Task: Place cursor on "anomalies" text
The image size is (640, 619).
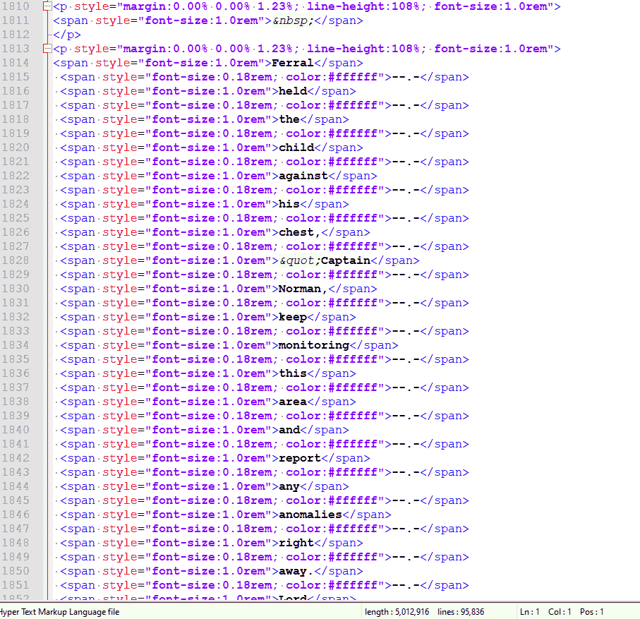Action: (x=310, y=515)
